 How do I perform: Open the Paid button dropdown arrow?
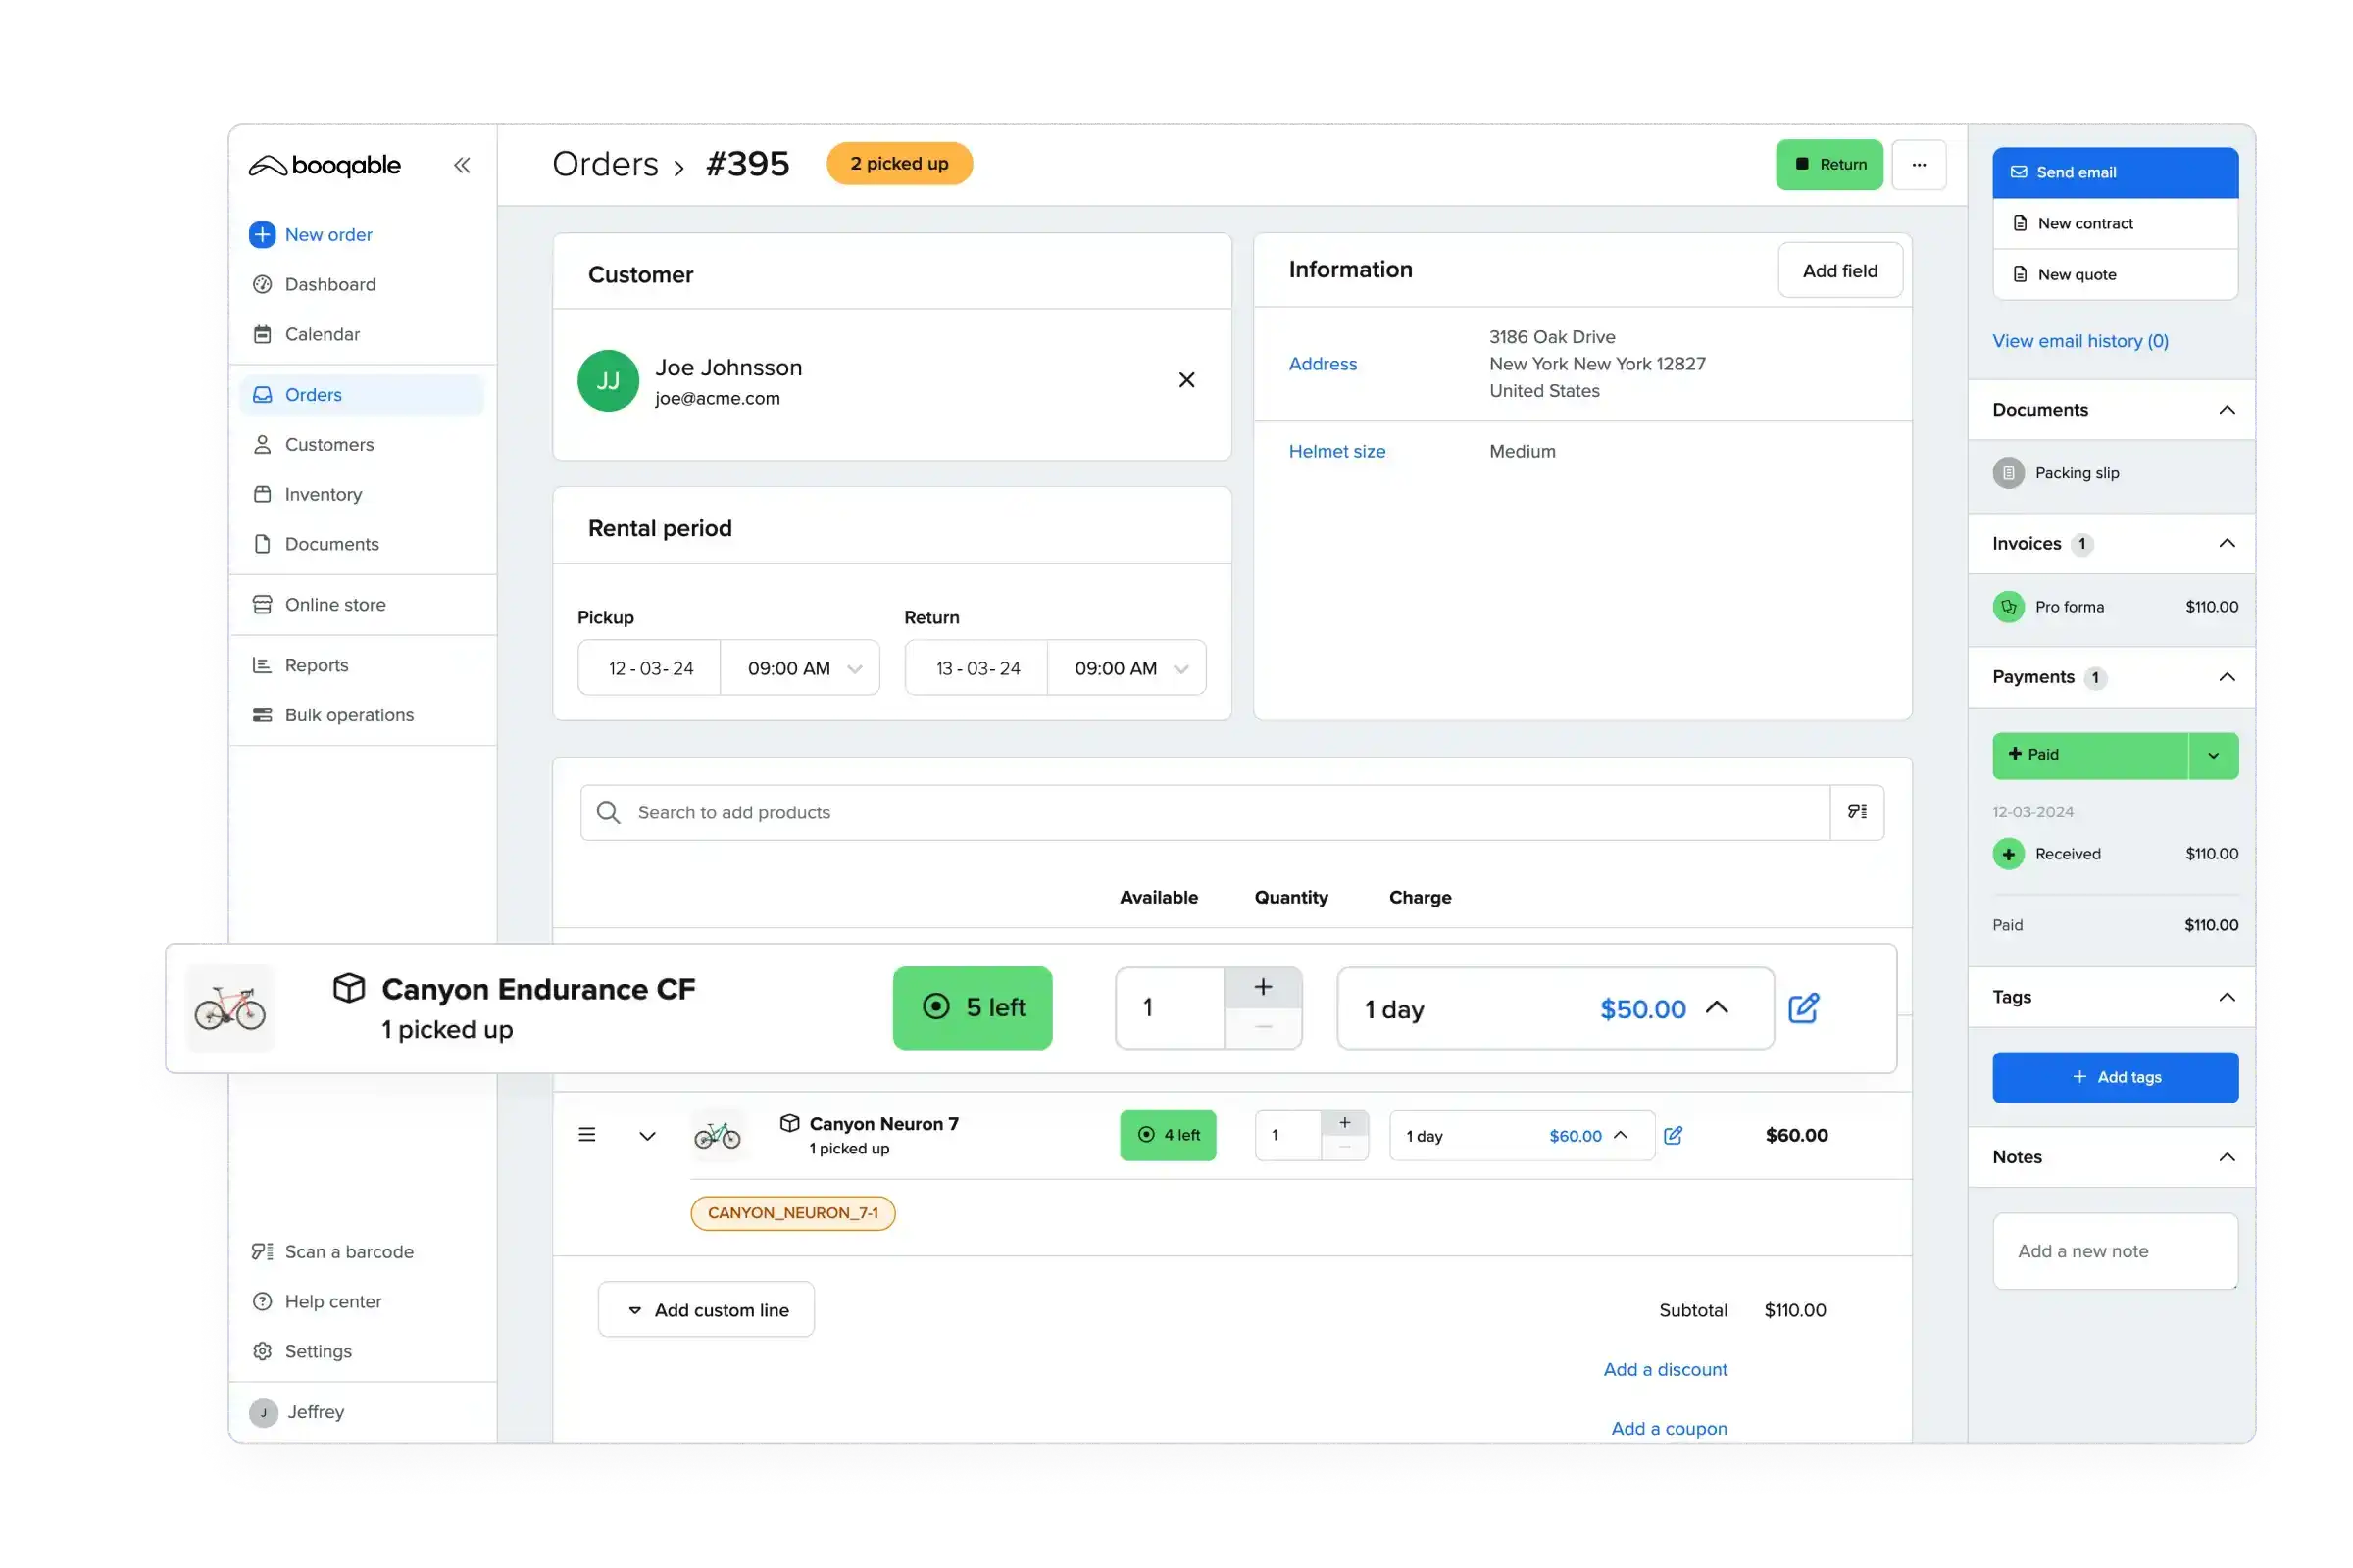tap(2213, 755)
